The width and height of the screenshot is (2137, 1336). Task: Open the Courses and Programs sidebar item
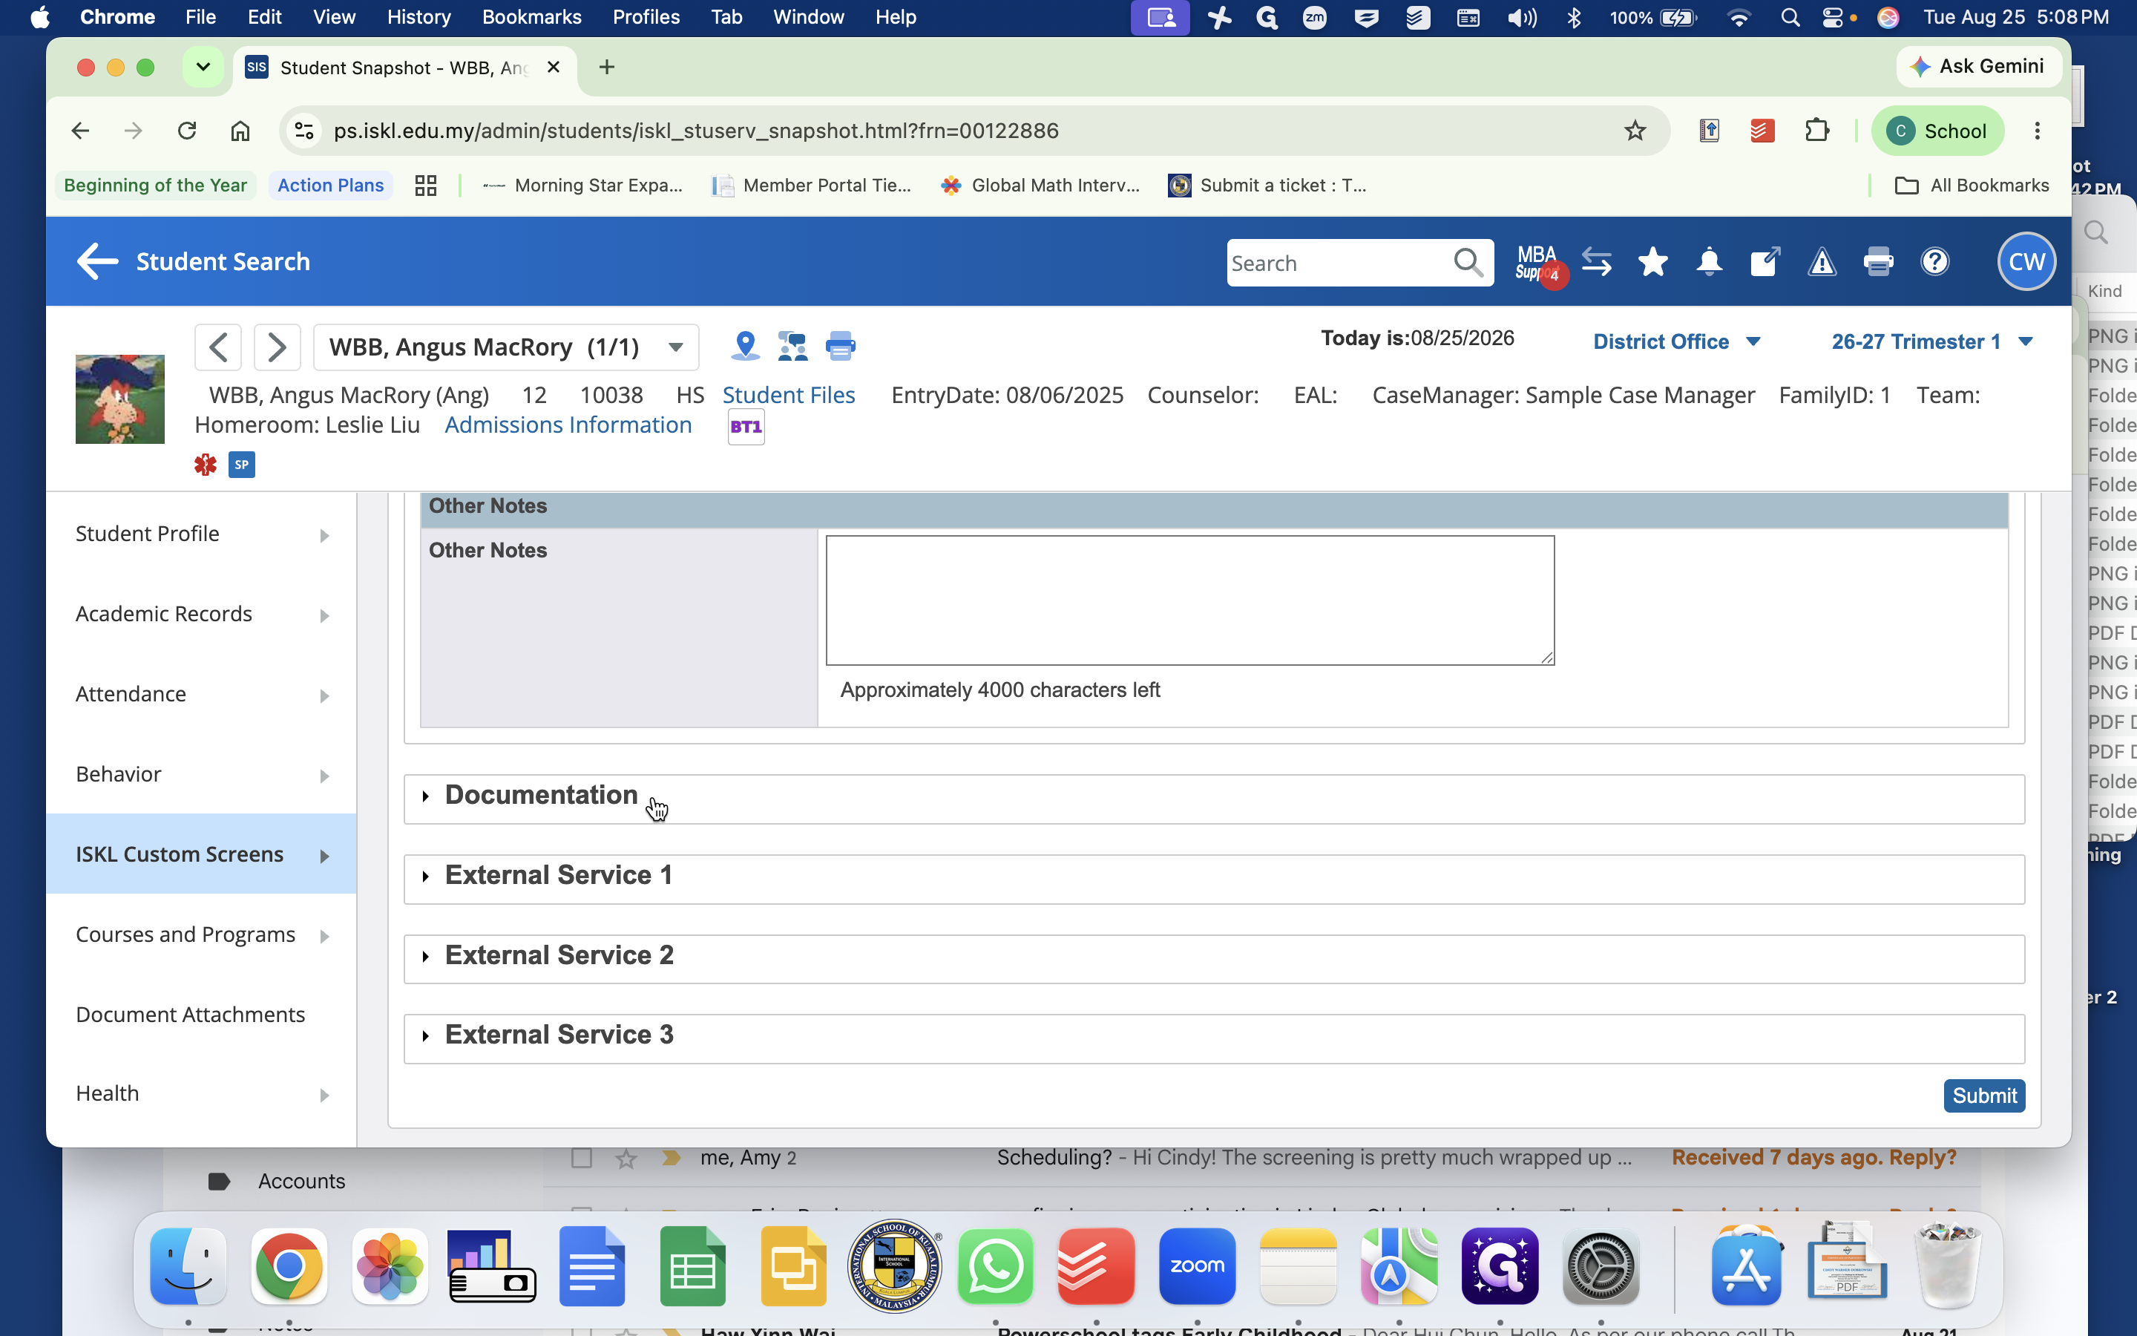click(x=201, y=935)
